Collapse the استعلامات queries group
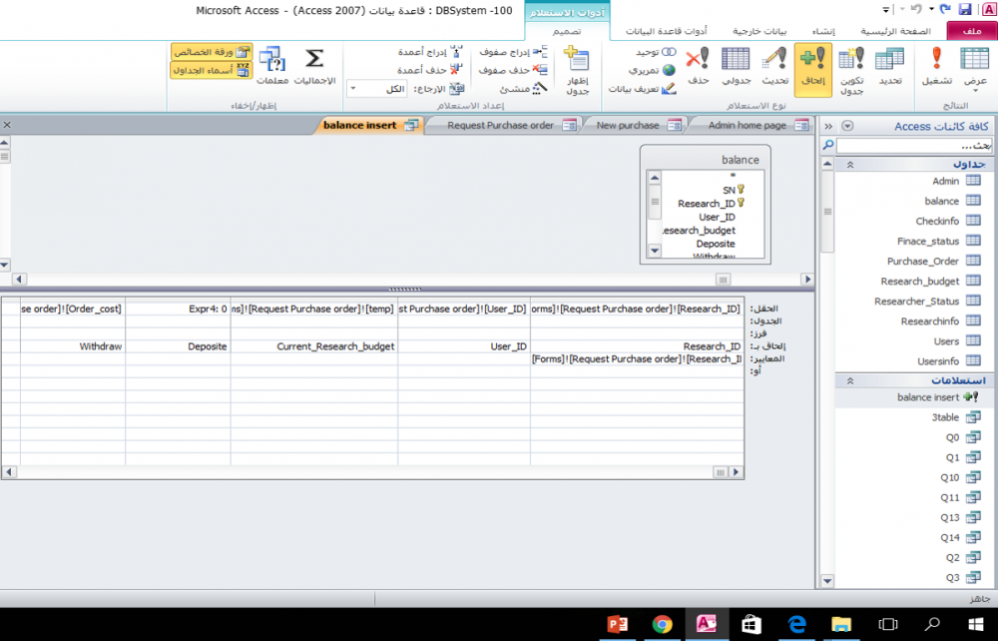The height and width of the screenshot is (641, 998). point(849,380)
